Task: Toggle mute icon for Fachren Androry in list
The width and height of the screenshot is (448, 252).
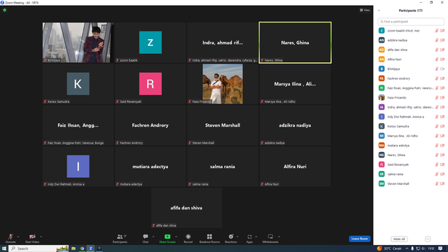Action: tap(437, 78)
